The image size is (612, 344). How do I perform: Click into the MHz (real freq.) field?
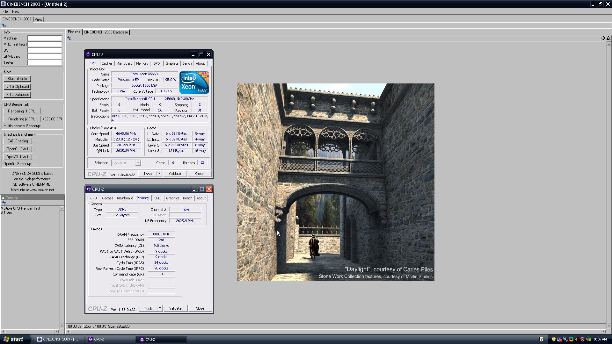(x=44, y=44)
